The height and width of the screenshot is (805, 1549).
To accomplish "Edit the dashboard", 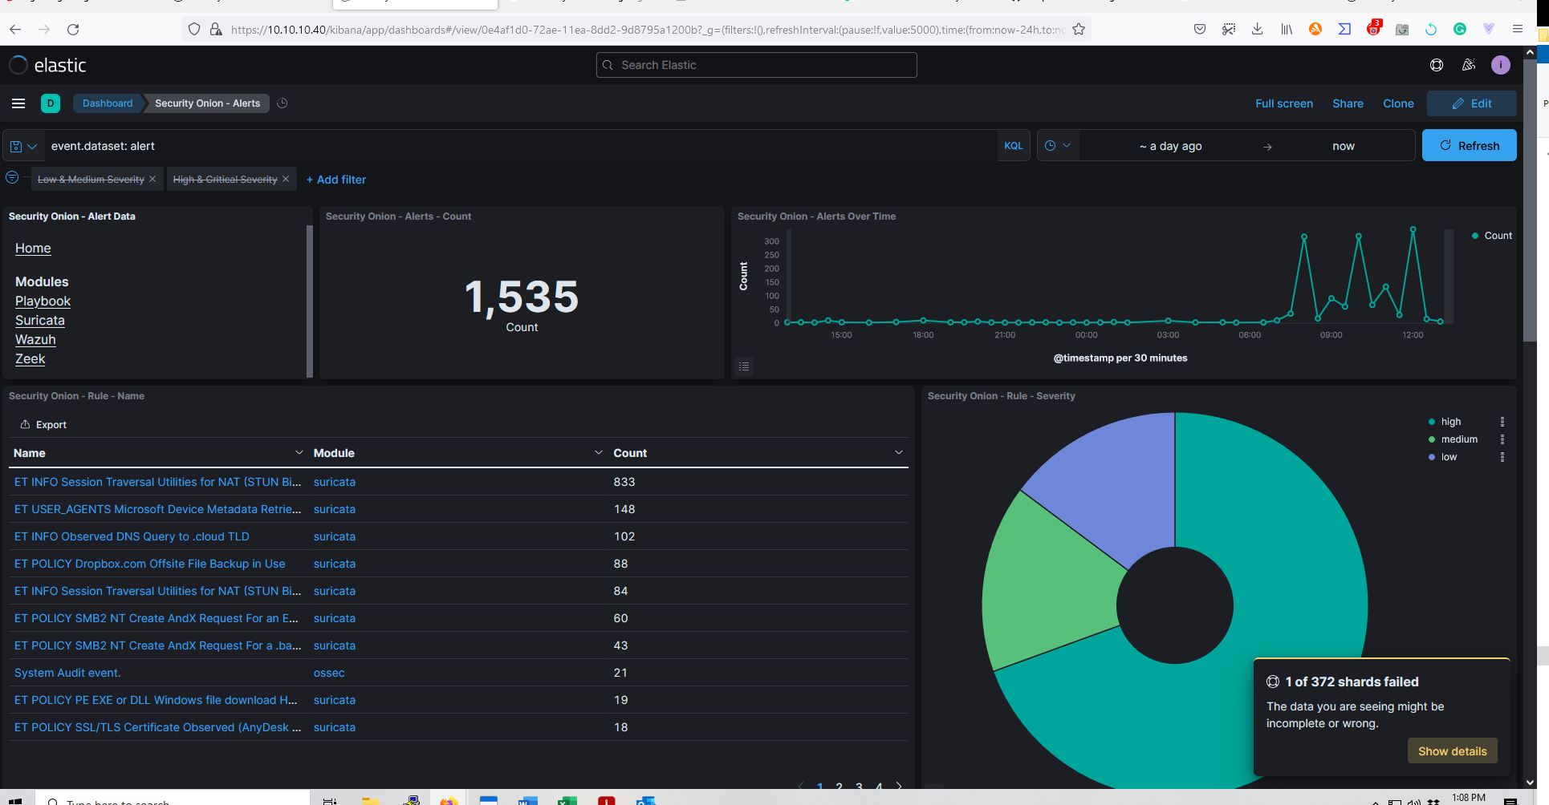I will (1473, 103).
